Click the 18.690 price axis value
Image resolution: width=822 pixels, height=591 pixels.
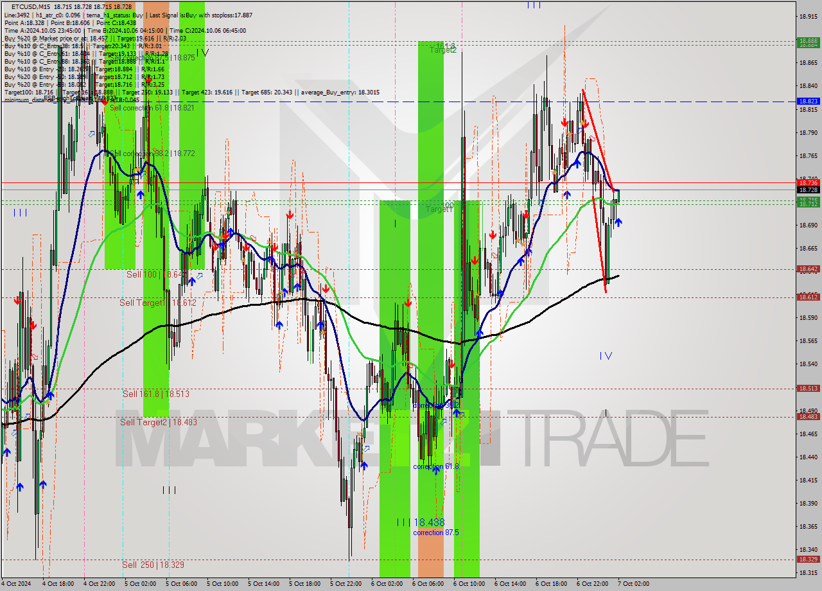[x=808, y=225]
